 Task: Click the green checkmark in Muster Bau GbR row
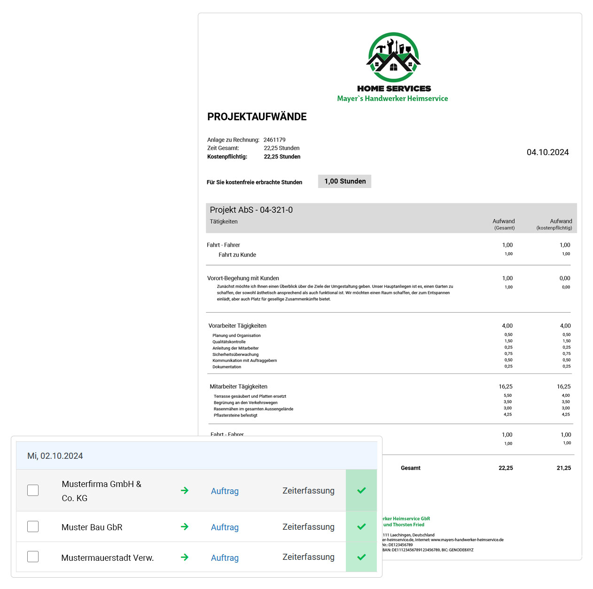(x=361, y=526)
